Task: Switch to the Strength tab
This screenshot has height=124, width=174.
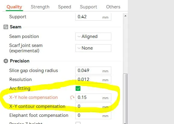Action: tap(40, 7)
